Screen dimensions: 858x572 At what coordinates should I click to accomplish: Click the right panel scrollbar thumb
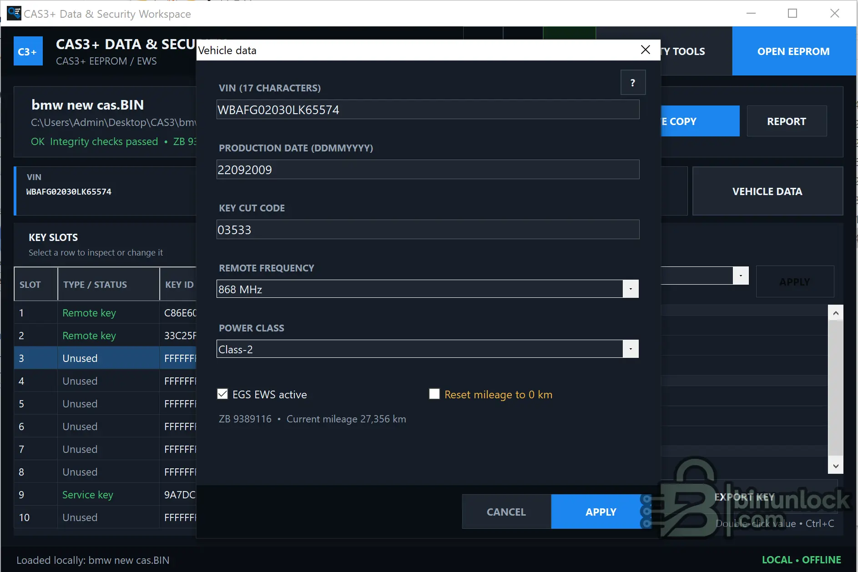(835, 388)
